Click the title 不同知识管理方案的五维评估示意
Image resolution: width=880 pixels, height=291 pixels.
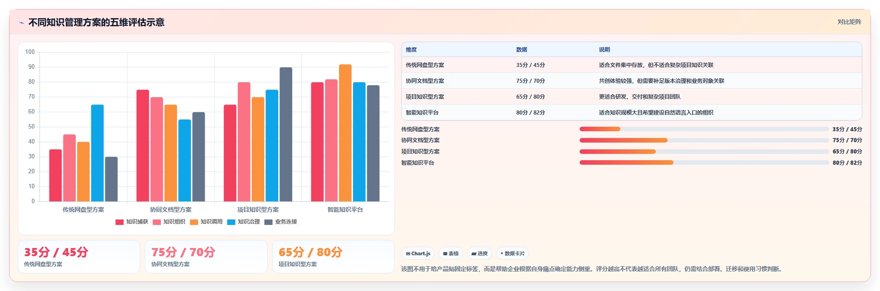pos(97,23)
